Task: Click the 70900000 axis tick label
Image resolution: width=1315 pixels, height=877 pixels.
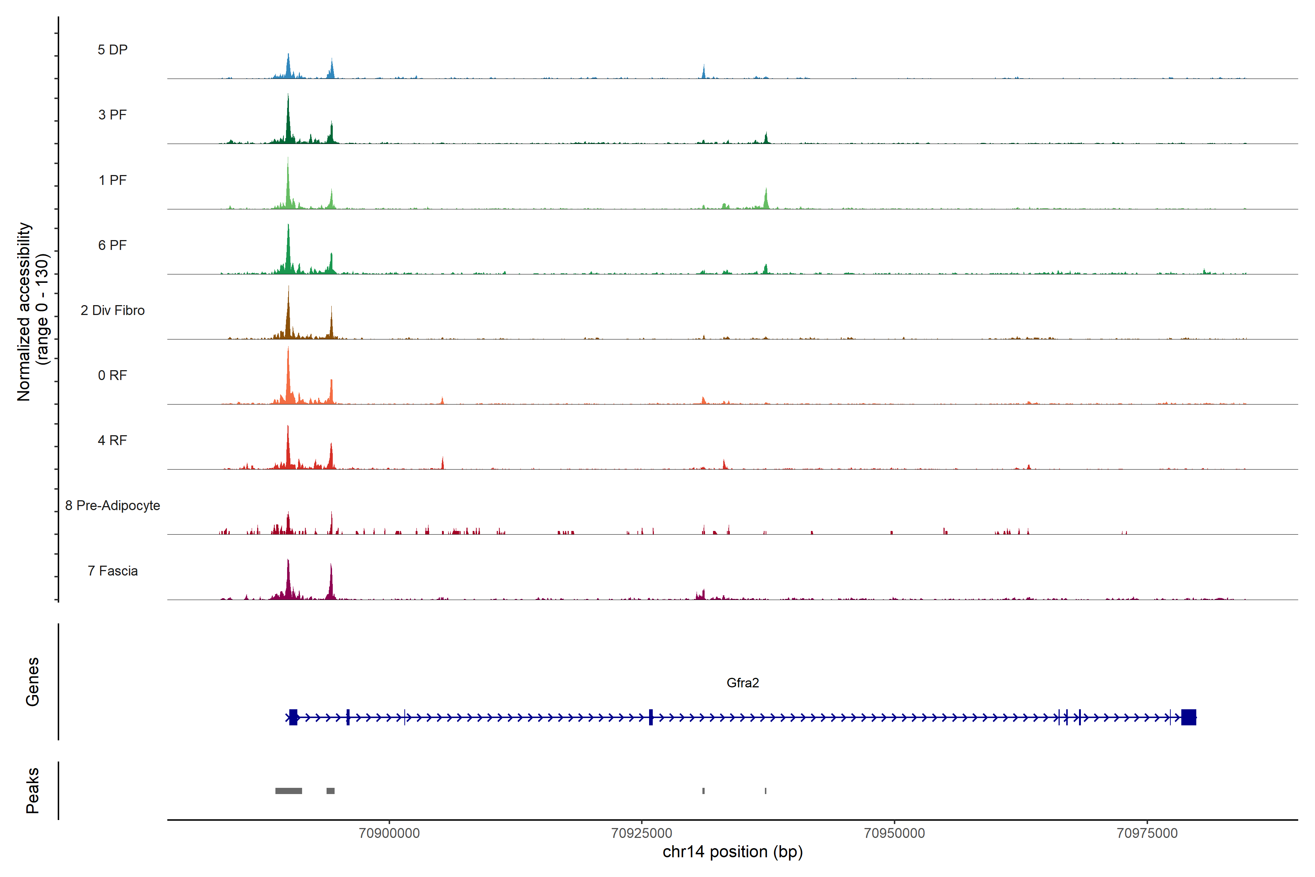Action: pyautogui.click(x=389, y=834)
